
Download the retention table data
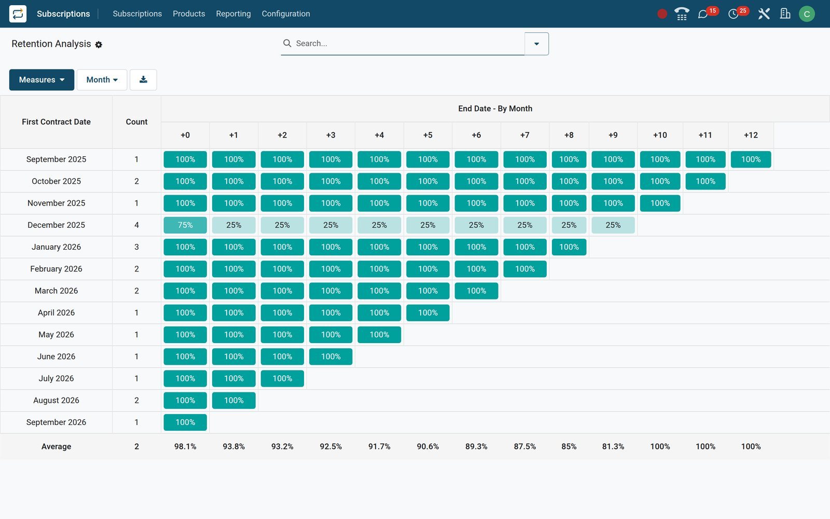click(143, 80)
